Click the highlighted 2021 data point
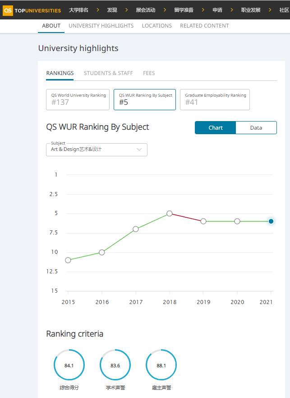 pos(271,221)
